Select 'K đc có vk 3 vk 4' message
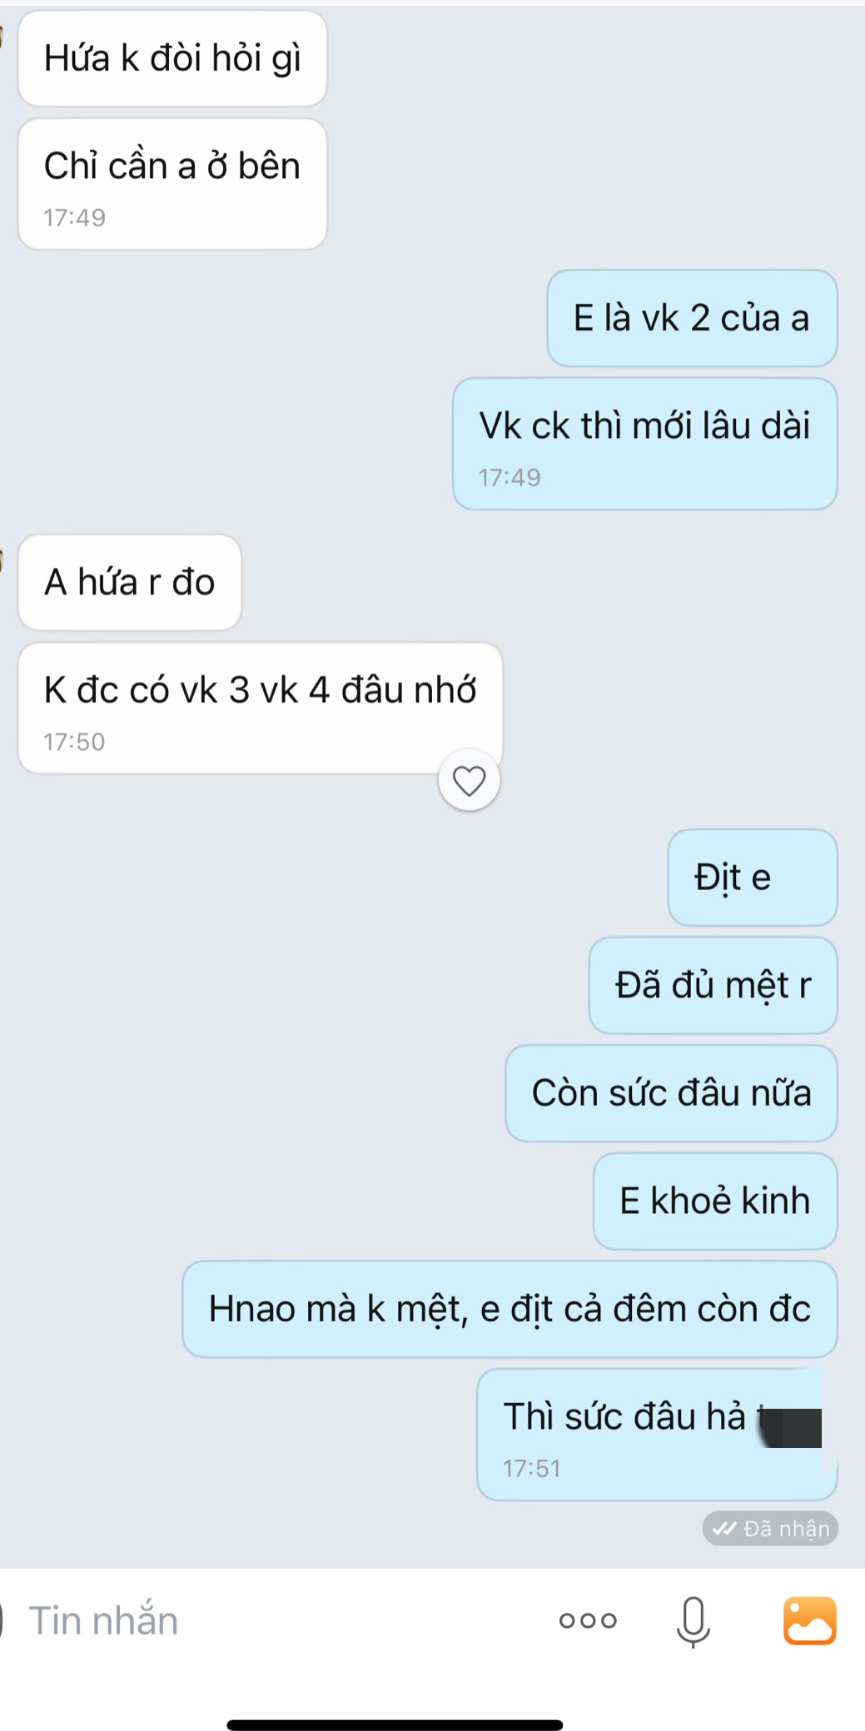The width and height of the screenshot is (865, 1731). click(261, 708)
